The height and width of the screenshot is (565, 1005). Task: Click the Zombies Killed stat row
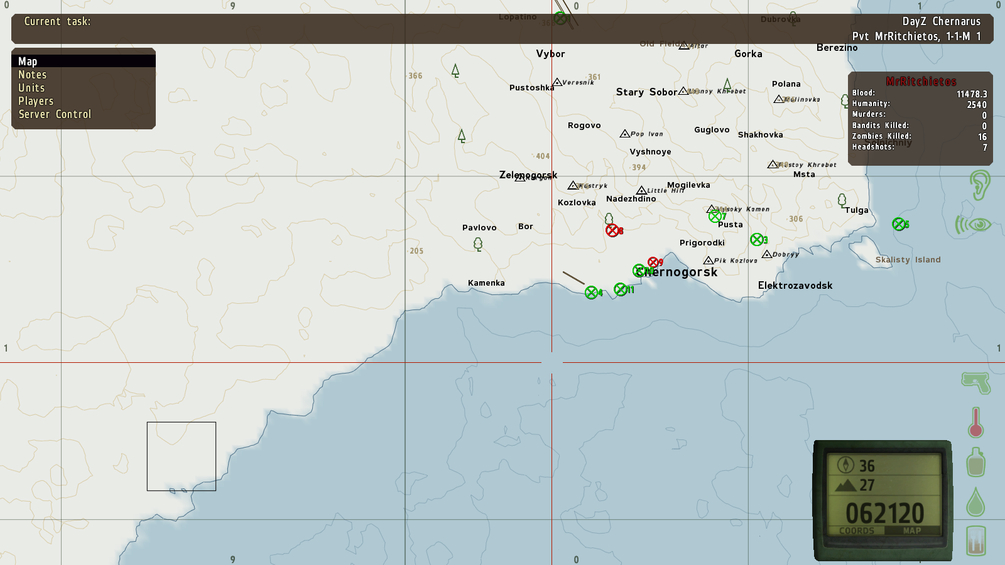pos(920,136)
